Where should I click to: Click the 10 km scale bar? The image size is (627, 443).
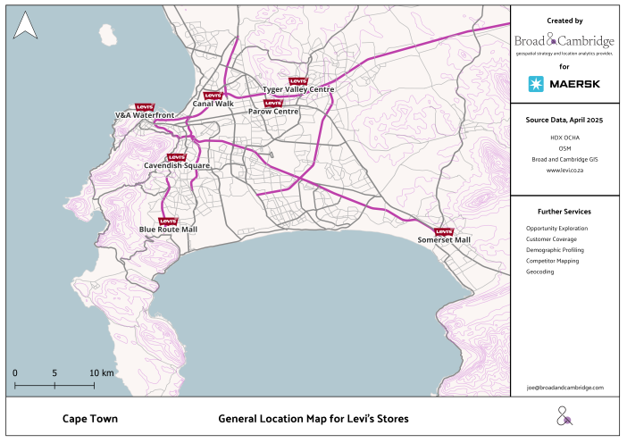[54, 384]
